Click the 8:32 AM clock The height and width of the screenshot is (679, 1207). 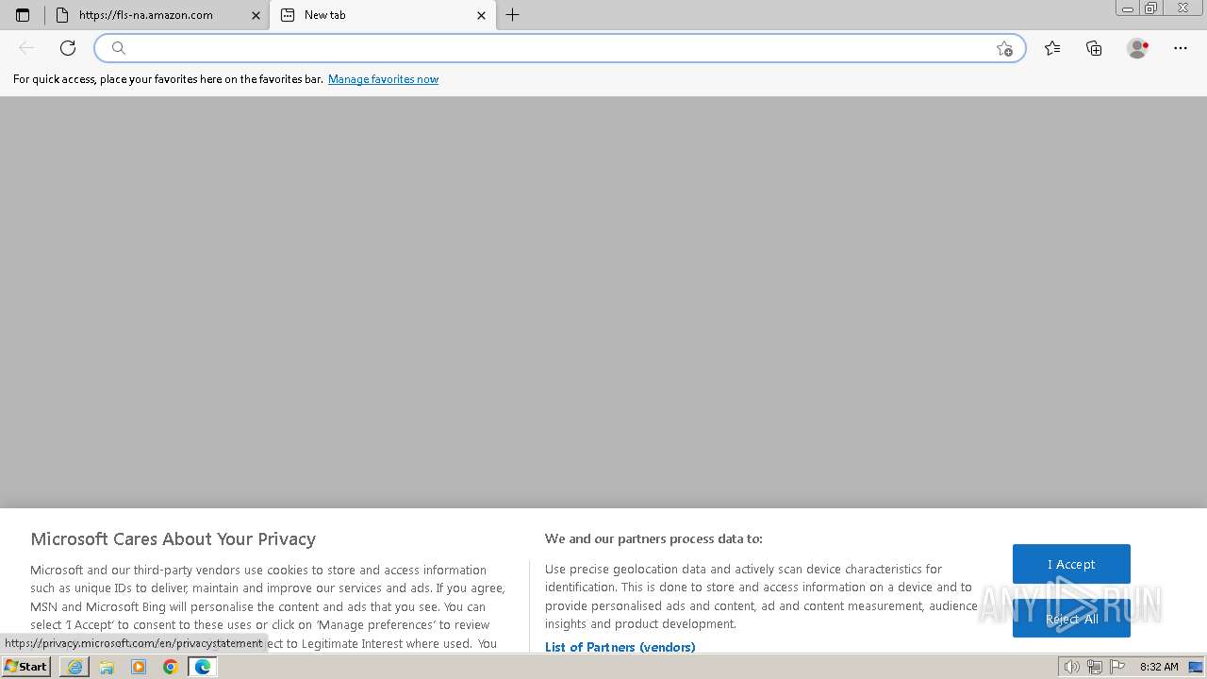tap(1159, 667)
